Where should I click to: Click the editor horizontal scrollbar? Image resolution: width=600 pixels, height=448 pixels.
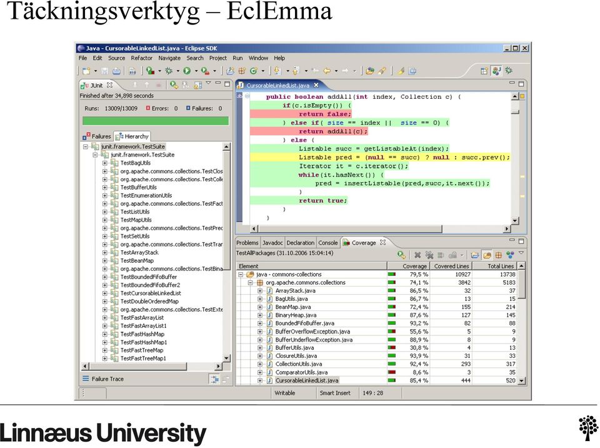[350, 229]
